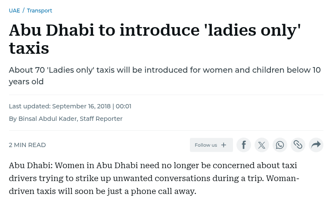Click the plus icon next to Follow us
The width and height of the screenshot is (326, 203).
pos(224,145)
